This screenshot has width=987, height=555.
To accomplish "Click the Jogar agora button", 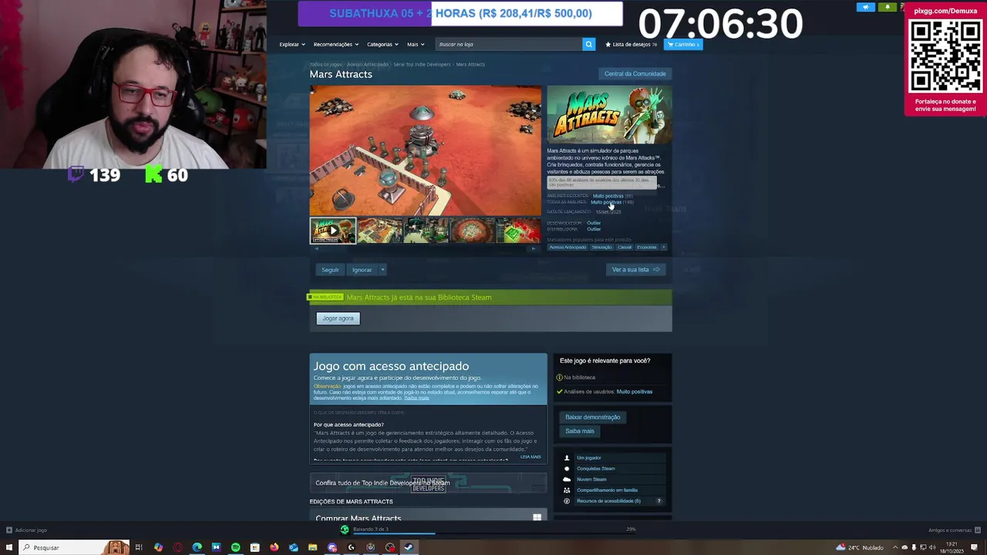I will click(338, 318).
